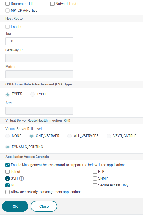This screenshot has height=215, width=143.
Task: Select VSVR_CNTRLD RHI level
Action: (x=109, y=136)
